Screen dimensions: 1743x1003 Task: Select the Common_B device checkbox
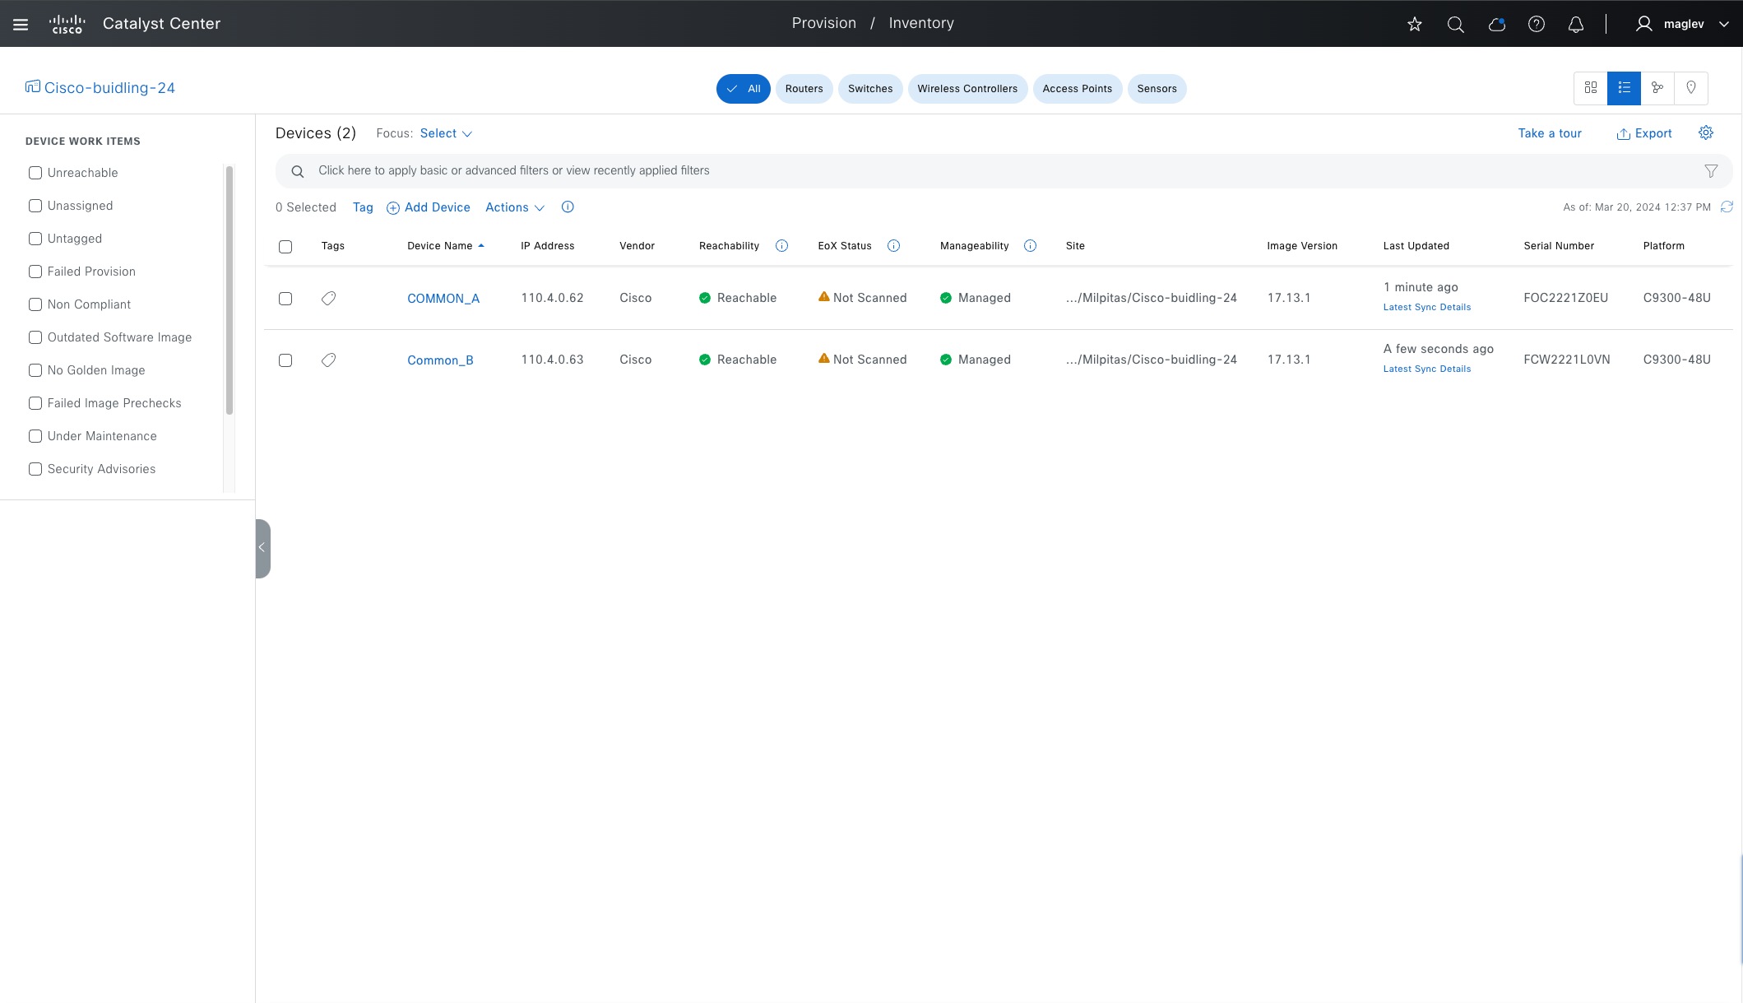(285, 360)
